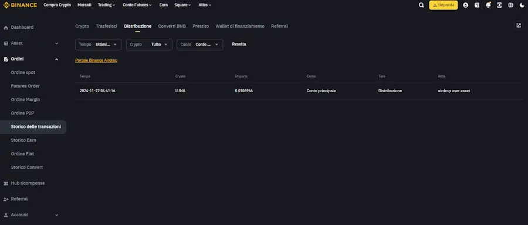Viewport: 528px width, 225px height.
Task: Open the user profile icon
Action: click(x=466, y=5)
